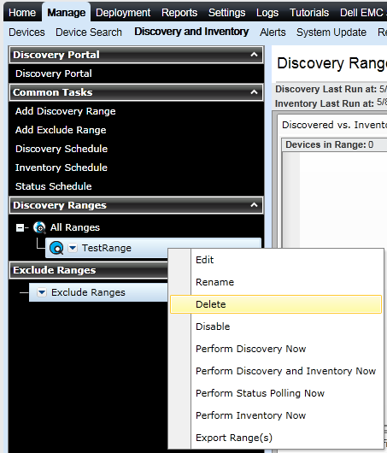Image resolution: width=387 pixels, height=453 pixels.
Task: Choose Edit from the context menu
Action: [x=276, y=260]
